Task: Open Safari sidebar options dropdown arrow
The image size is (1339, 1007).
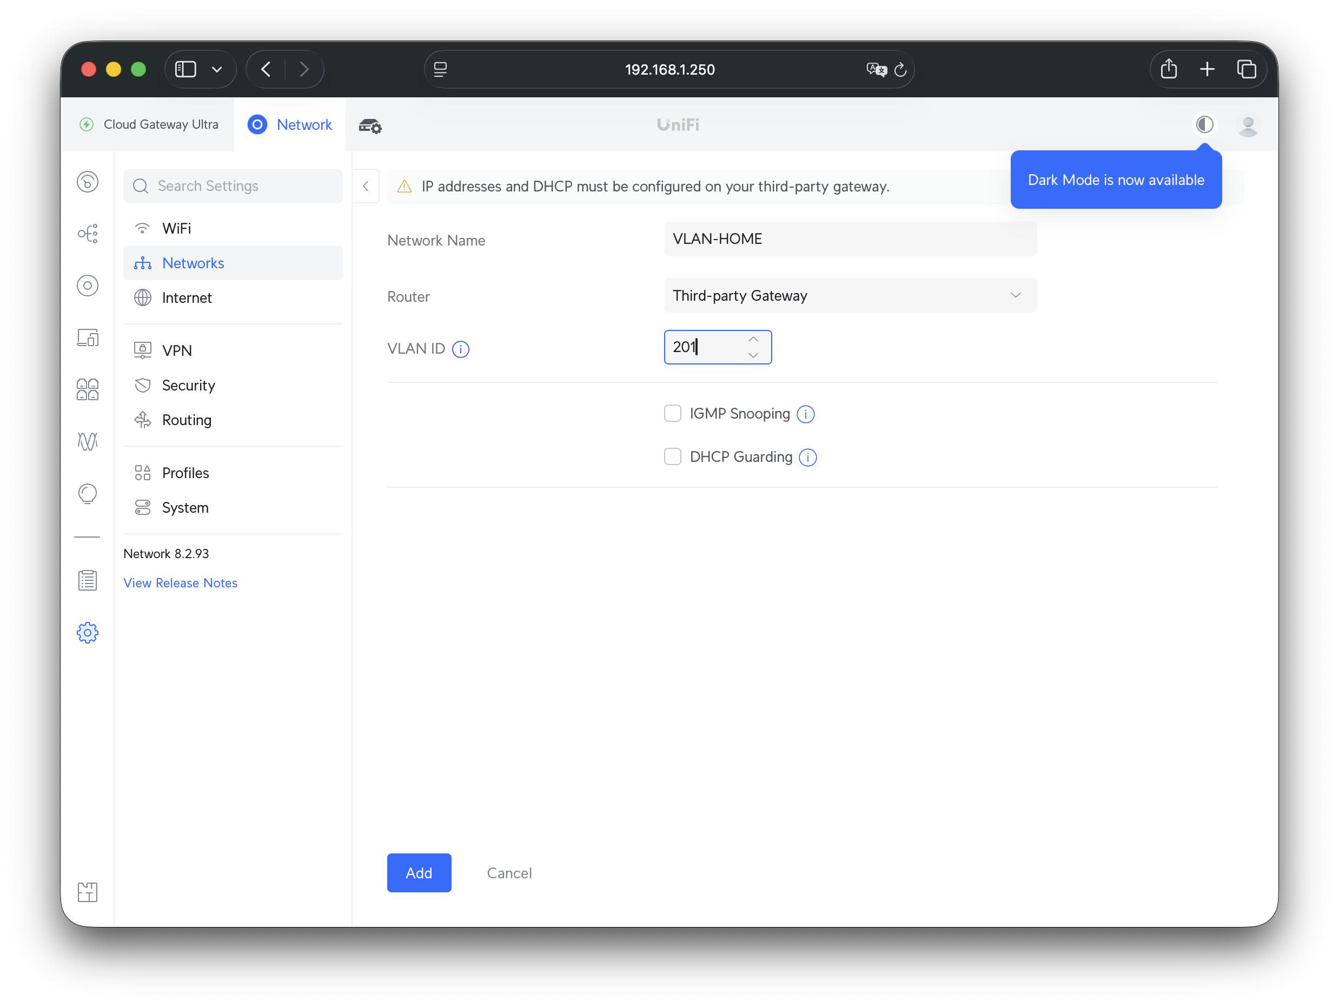Action: [217, 70]
